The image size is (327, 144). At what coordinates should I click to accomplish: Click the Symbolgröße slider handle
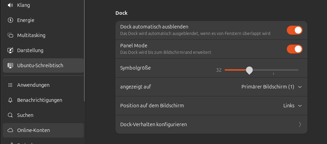pyautogui.click(x=249, y=70)
